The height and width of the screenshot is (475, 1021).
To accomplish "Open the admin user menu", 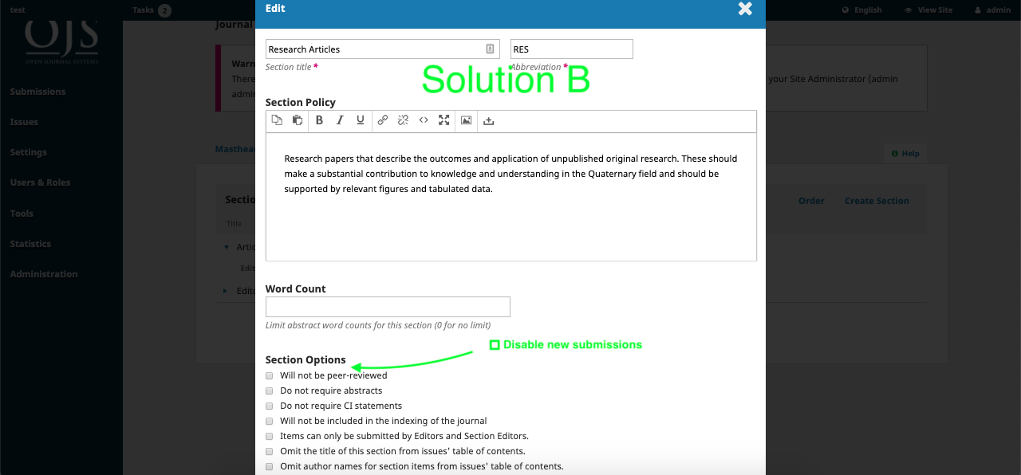I will click(x=992, y=10).
